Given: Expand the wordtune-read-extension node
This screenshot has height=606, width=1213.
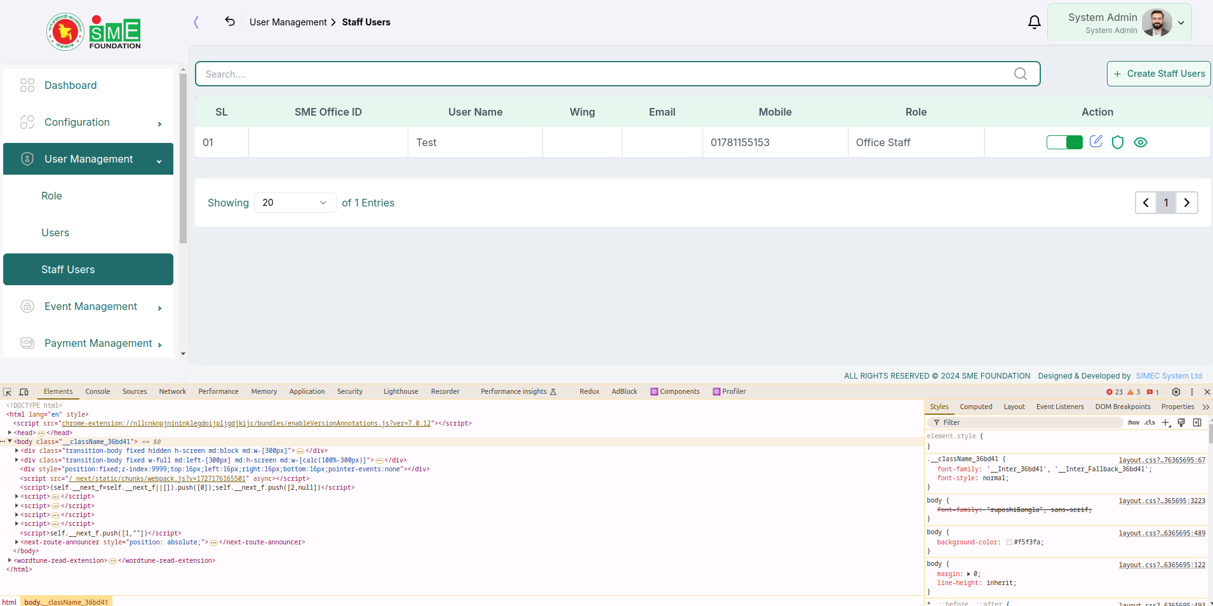Looking at the screenshot, I should (x=10, y=560).
